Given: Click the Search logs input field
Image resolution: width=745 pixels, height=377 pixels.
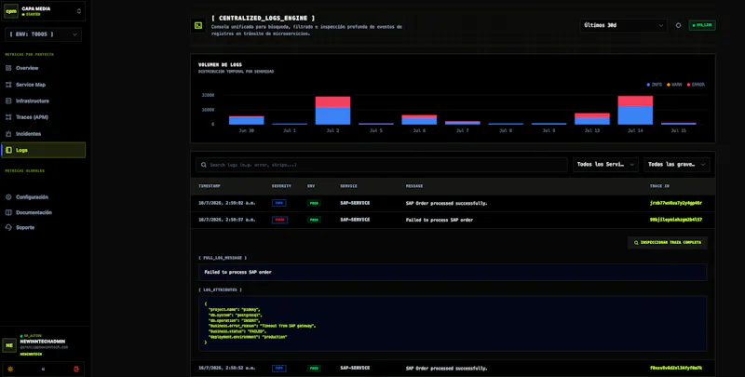Looking at the screenshot, I should click(382, 165).
